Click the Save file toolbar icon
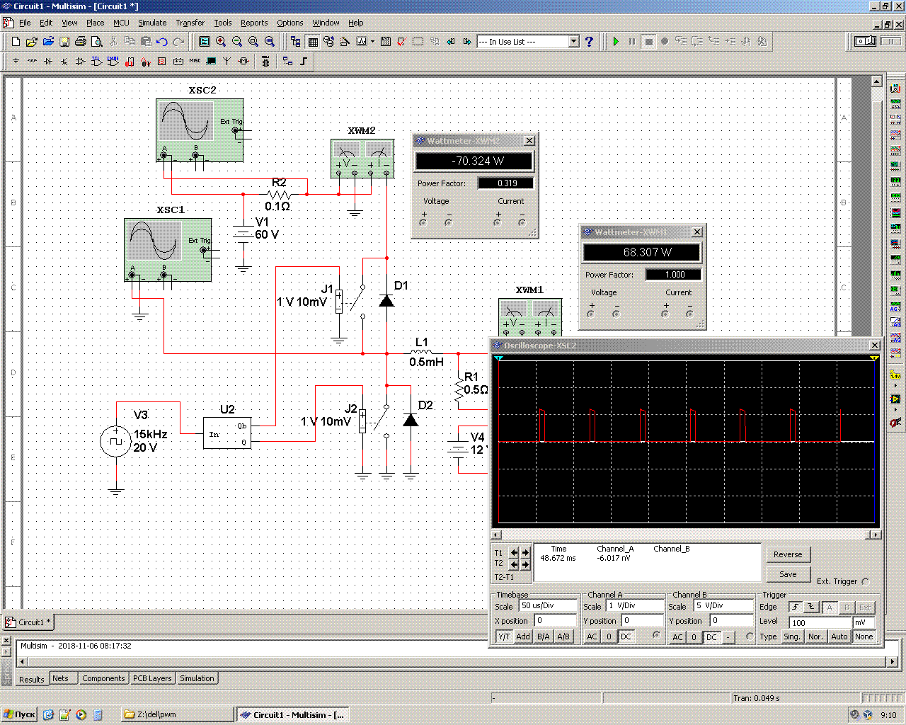Viewport: 906px width, 725px height. pyautogui.click(x=64, y=42)
